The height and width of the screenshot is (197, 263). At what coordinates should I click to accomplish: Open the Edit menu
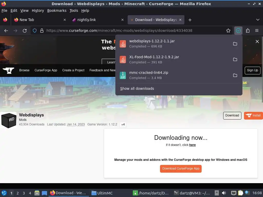pos(14,11)
